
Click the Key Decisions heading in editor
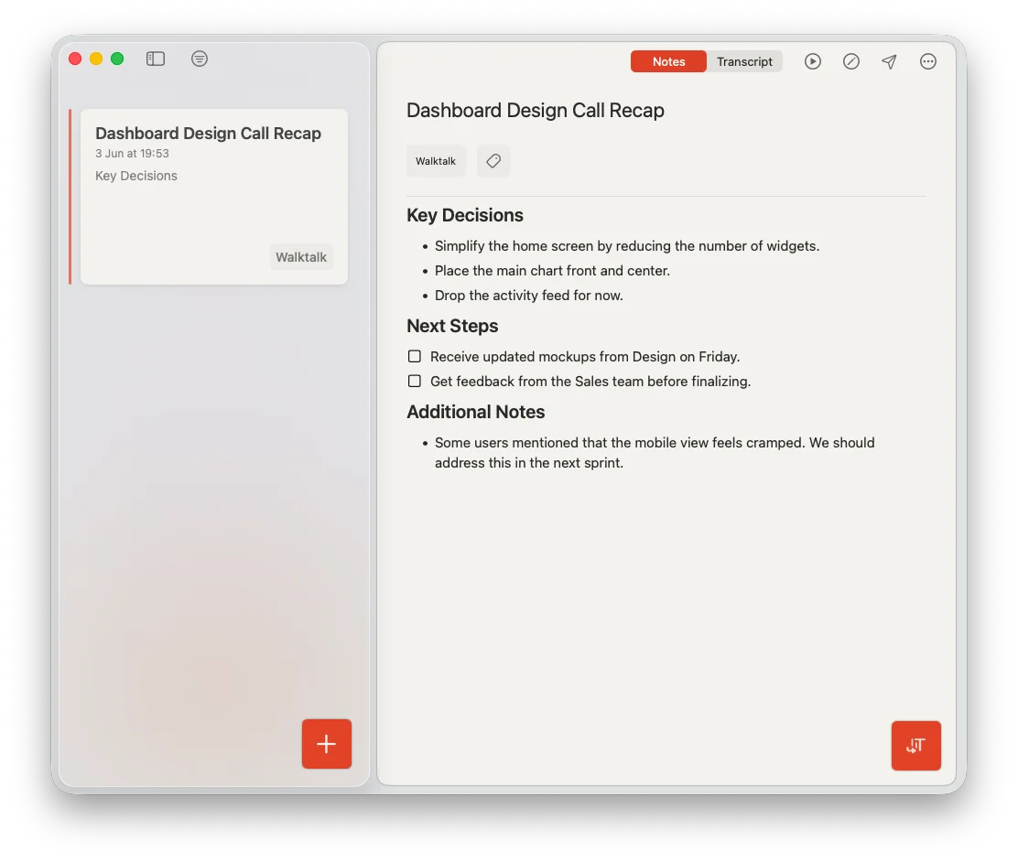pos(465,216)
